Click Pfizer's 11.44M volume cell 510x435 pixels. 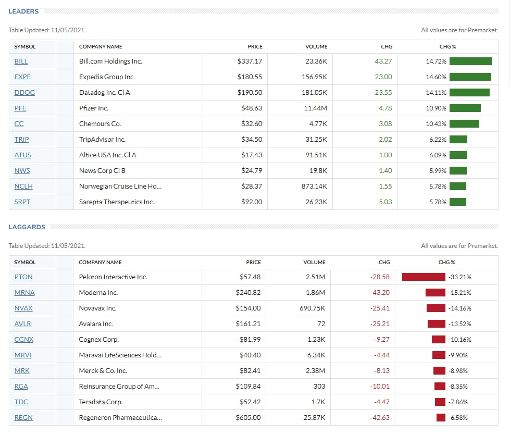[316, 108]
